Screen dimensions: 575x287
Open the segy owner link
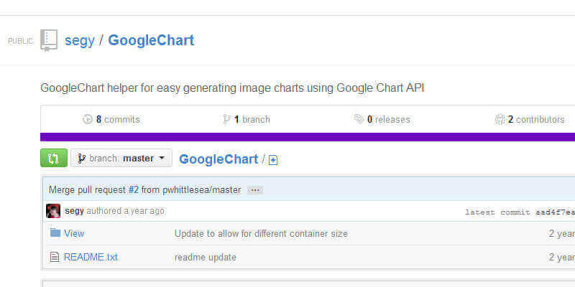pos(79,40)
